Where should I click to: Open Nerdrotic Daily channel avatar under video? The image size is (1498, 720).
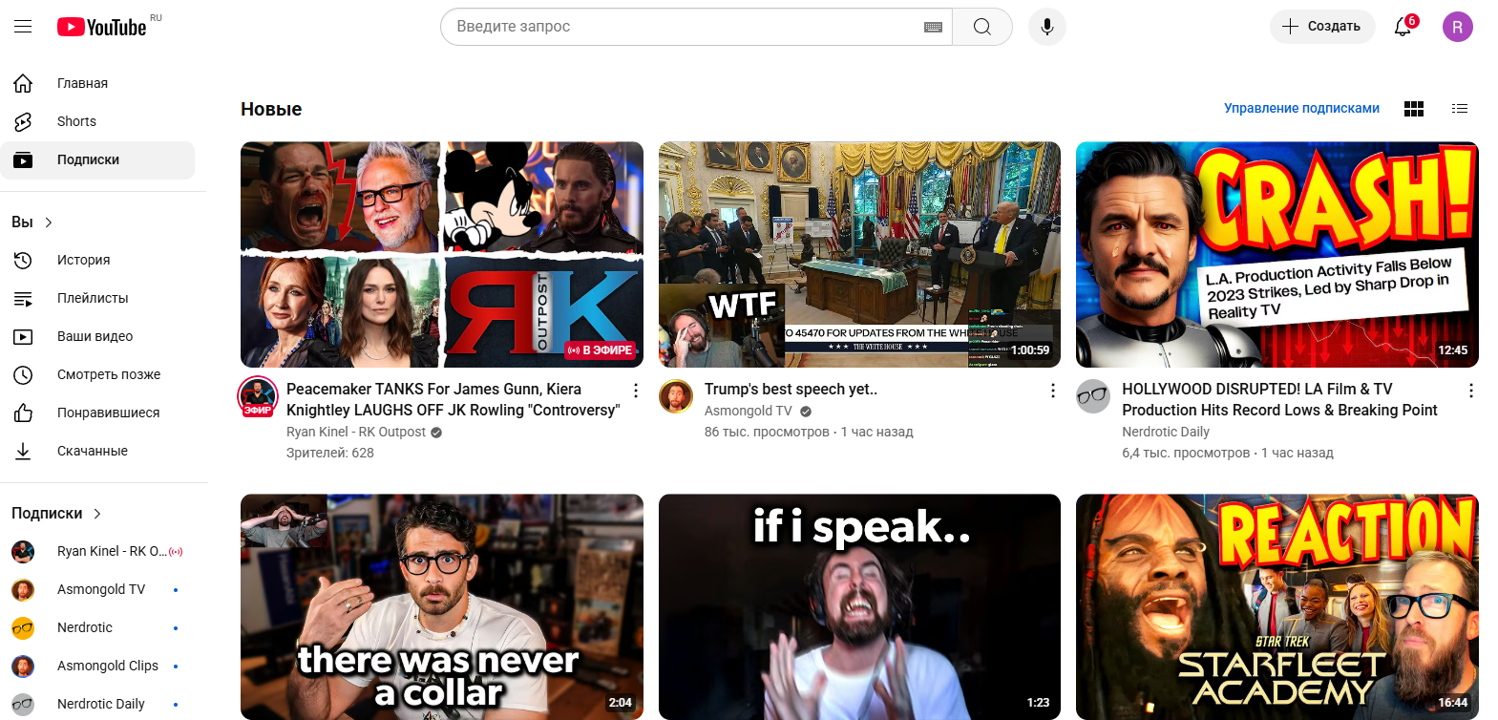[1093, 396]
